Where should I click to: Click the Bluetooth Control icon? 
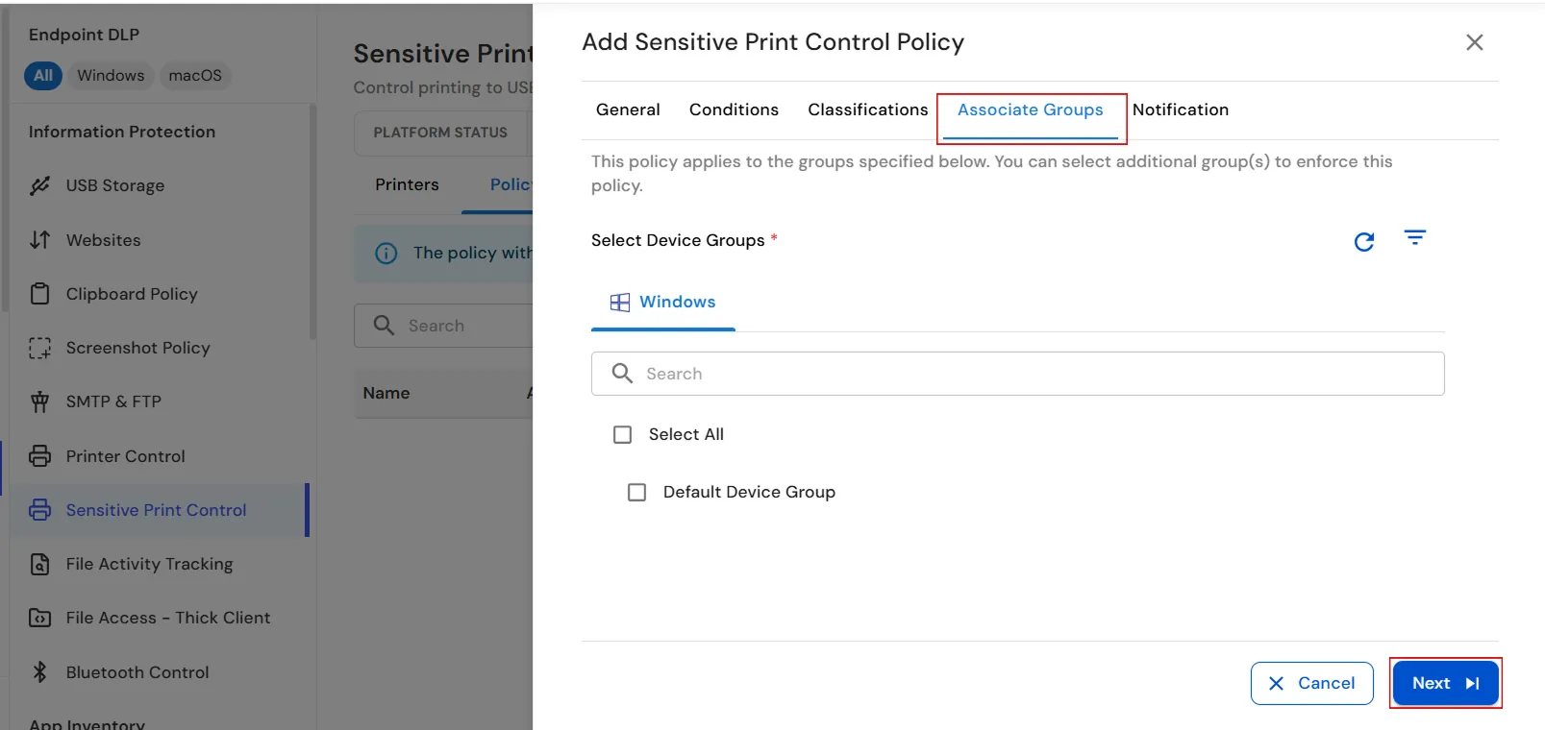coord(39,672)
